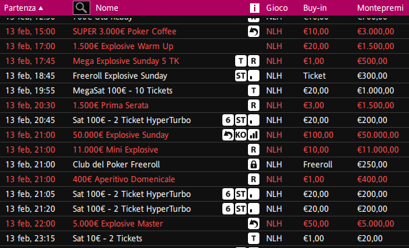Click lock icon on Club del Poker Freeroll
The width and height of the screenshot is (409, 248).
point(253,165)
